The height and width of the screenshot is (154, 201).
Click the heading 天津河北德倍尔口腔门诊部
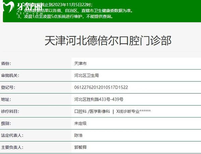pyautogui.click(x=108, y=41)
